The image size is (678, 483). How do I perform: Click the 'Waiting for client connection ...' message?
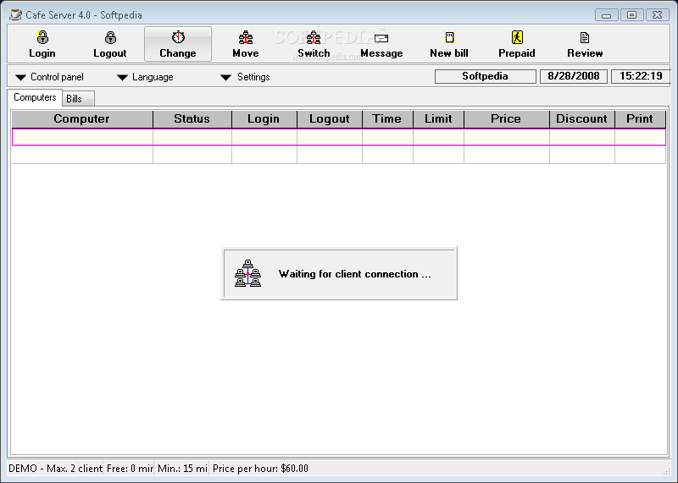pyautogui.click(x=354, y=274)
